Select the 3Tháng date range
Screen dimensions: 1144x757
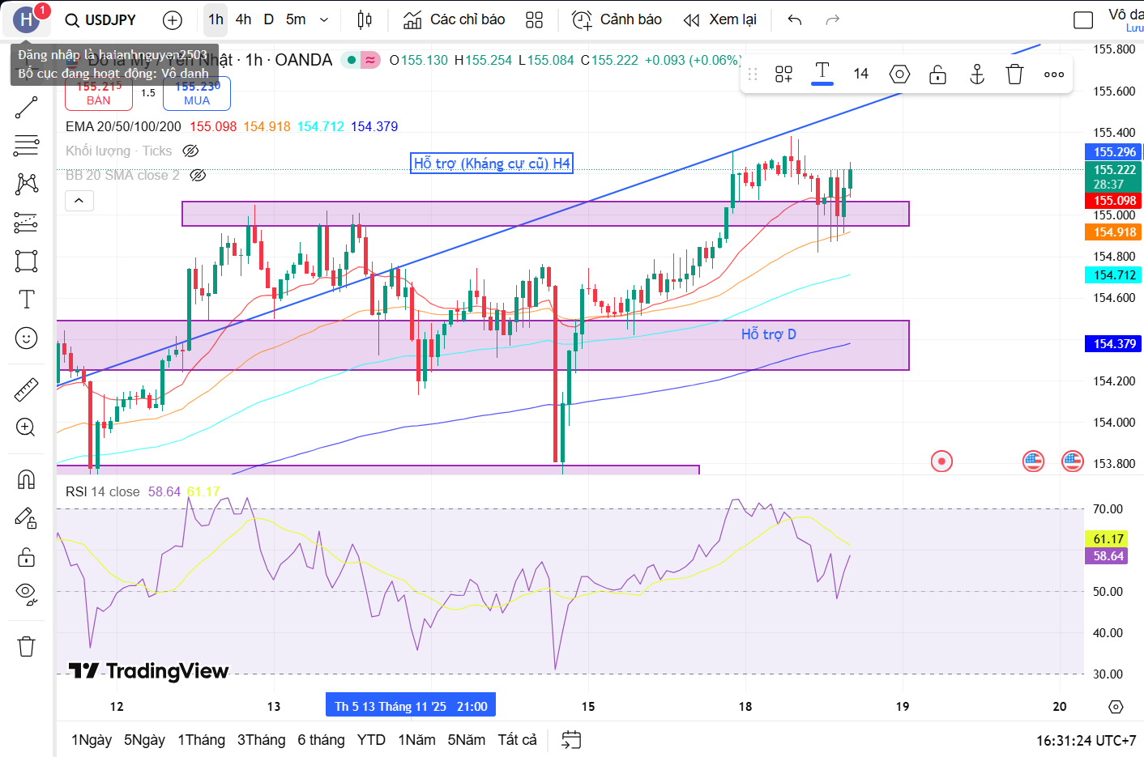coord(261,740)
